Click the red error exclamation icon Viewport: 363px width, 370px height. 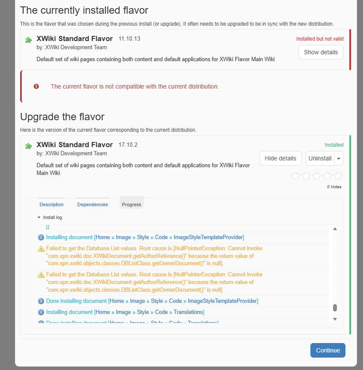coord(36,86)
